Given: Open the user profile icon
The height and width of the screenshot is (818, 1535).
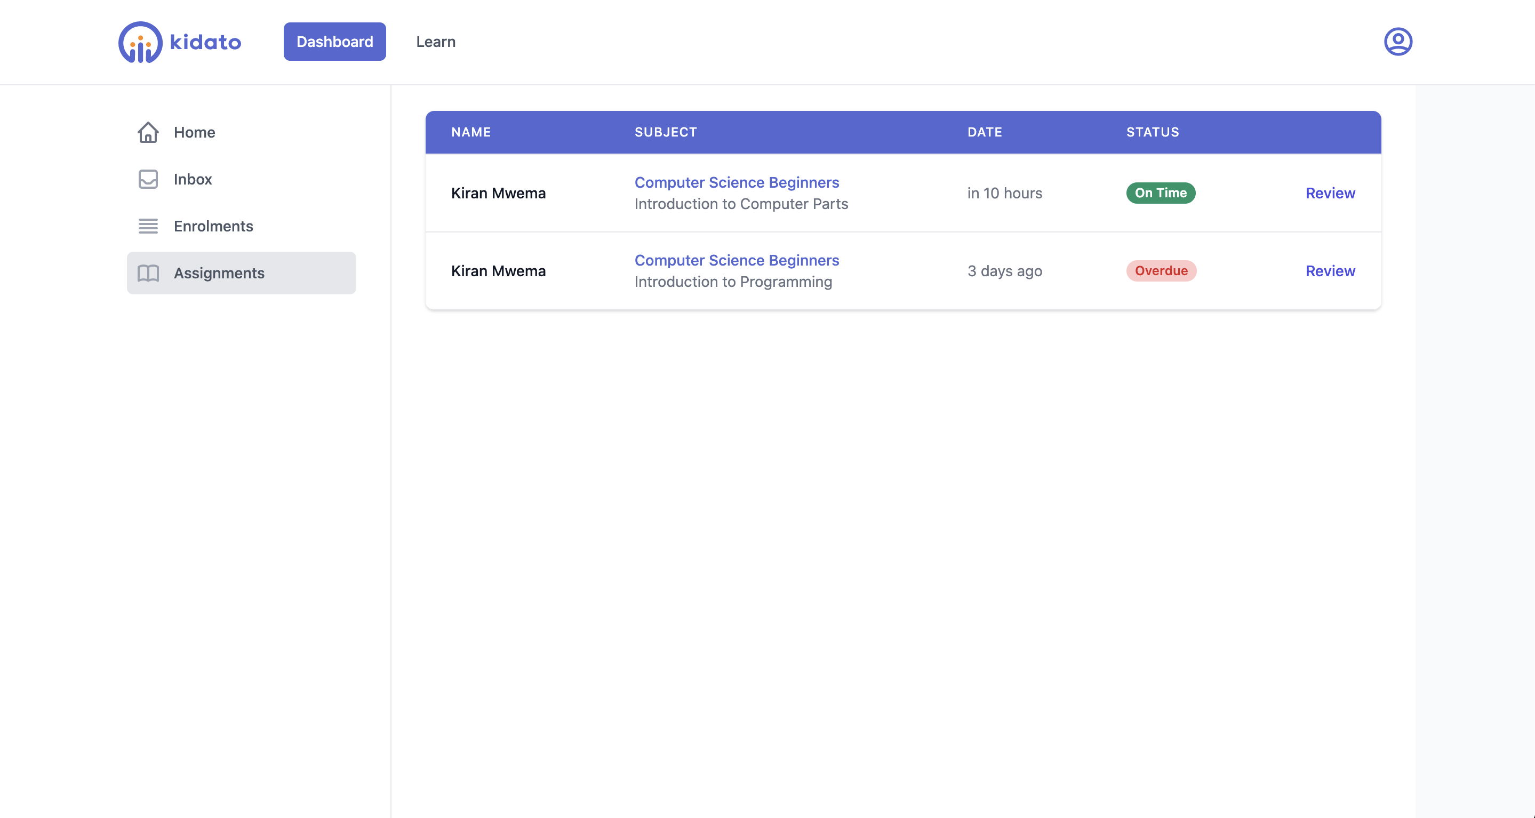Looking at the screenshot, I should (x=1397, y=42).
